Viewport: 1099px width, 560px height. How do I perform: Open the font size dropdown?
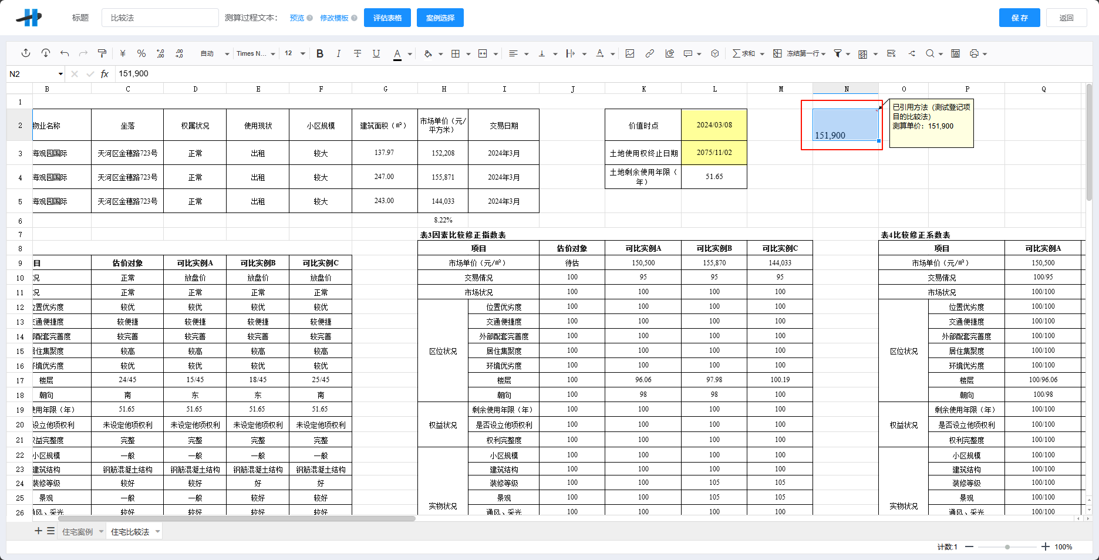pos(301,53)
